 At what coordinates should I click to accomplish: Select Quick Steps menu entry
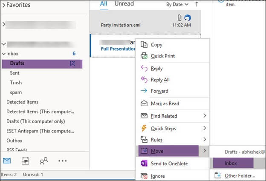(x=173, y=129)
